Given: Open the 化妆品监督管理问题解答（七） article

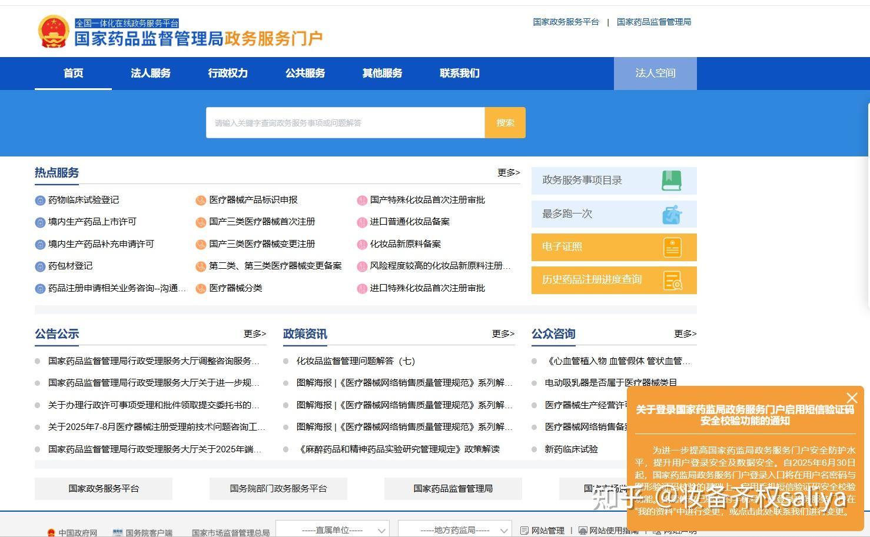Looking at the screenshot, I should coord(356,361).
